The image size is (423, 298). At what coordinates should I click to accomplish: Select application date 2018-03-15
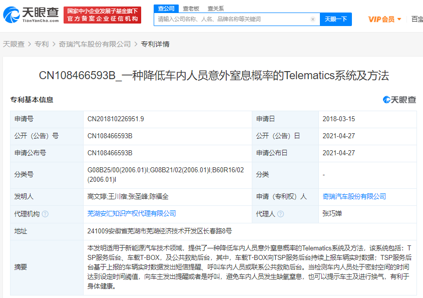click(338, 119)
